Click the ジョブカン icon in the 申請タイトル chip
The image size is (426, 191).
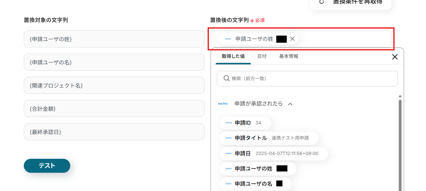pyautogui.click(x=229, y=138)
